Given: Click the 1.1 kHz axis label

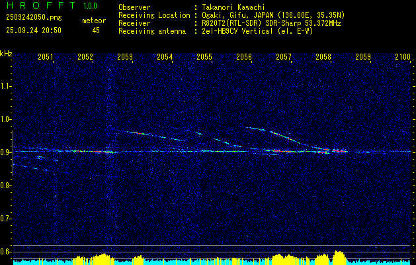Looking at the screenshot, I should tap(5, 86).
